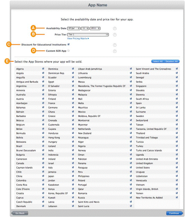Toggle the India store checkbox
Screen dimensions: 185x217
[73, 150]
